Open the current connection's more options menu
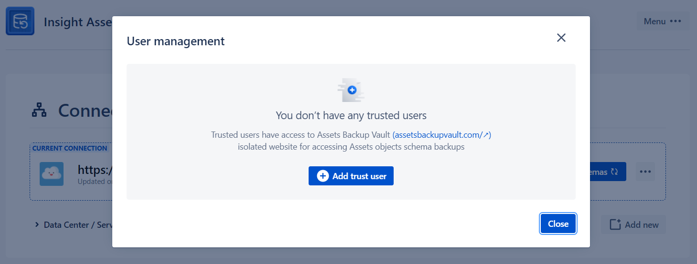The height and width of the screenshot is (264, 697). click(645, 172)
